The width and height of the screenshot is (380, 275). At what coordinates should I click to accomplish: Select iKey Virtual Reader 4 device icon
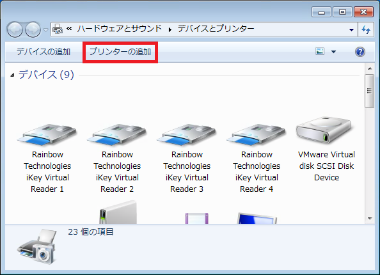pos(257,135)
